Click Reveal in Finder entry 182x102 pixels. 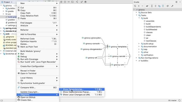tap(38, 71)
